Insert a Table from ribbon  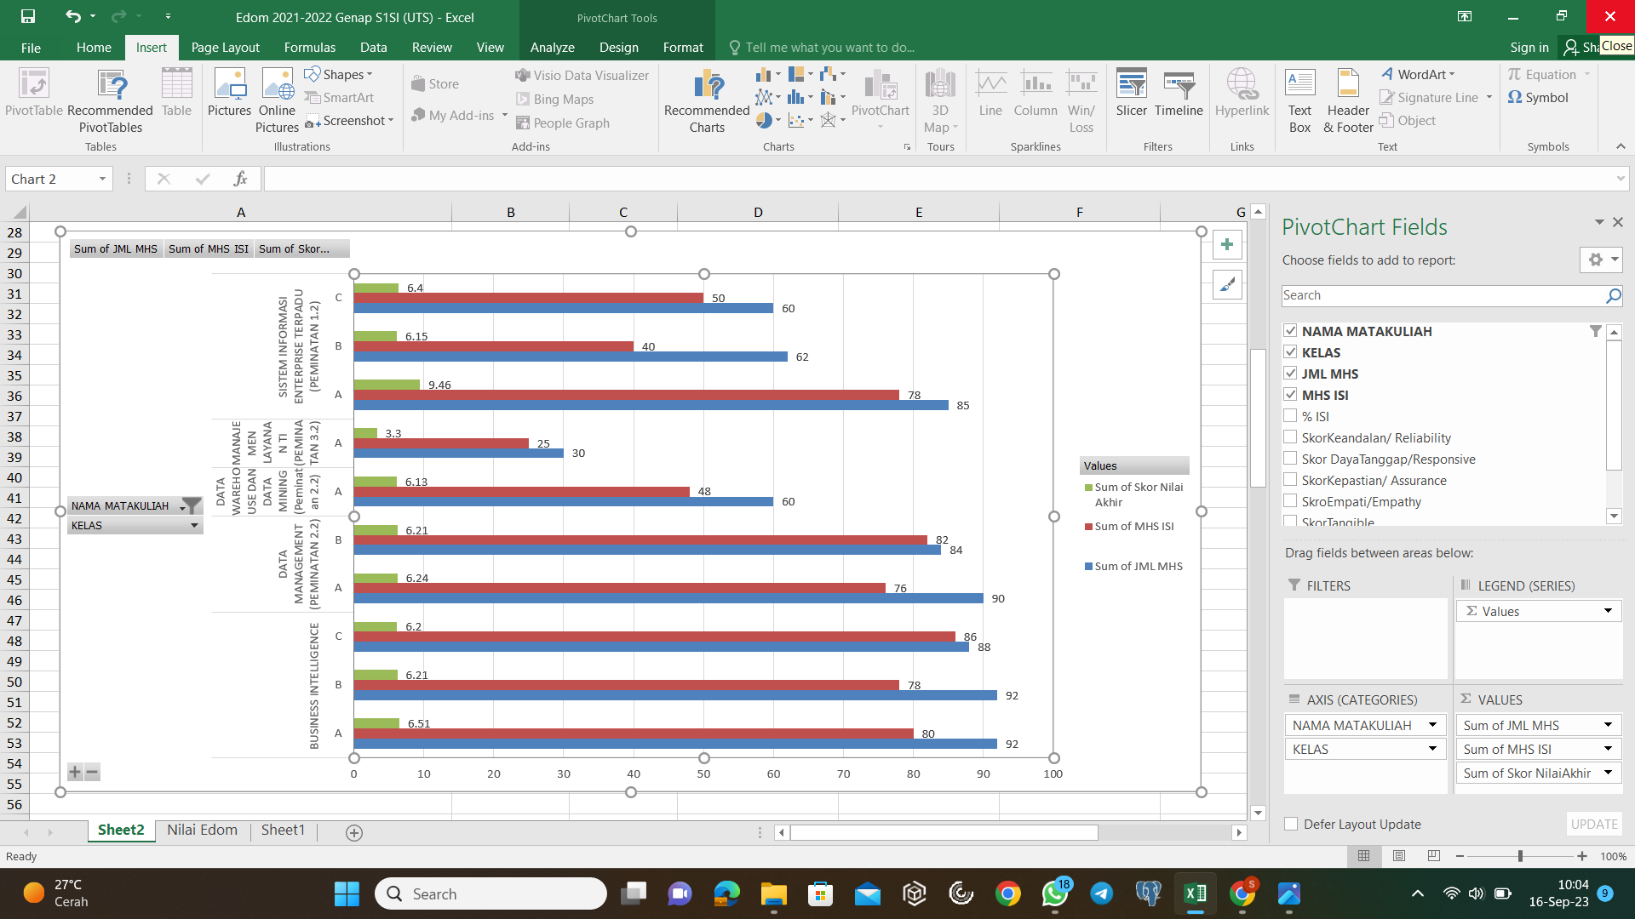click(176, 92)
